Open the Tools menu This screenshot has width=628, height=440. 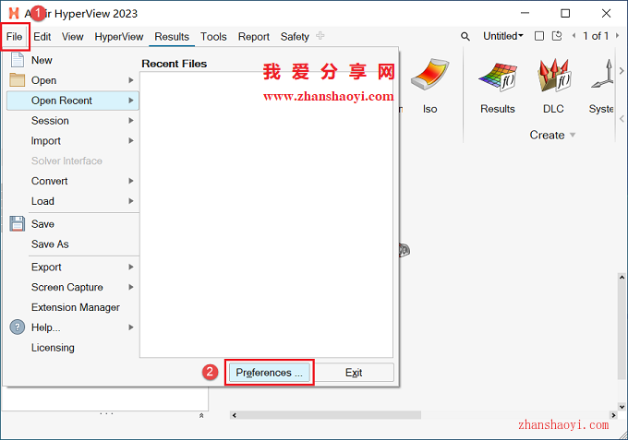coord(213,37)
